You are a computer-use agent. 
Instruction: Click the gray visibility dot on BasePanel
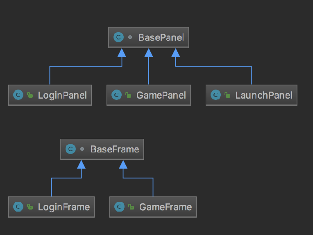pos(130,37)
